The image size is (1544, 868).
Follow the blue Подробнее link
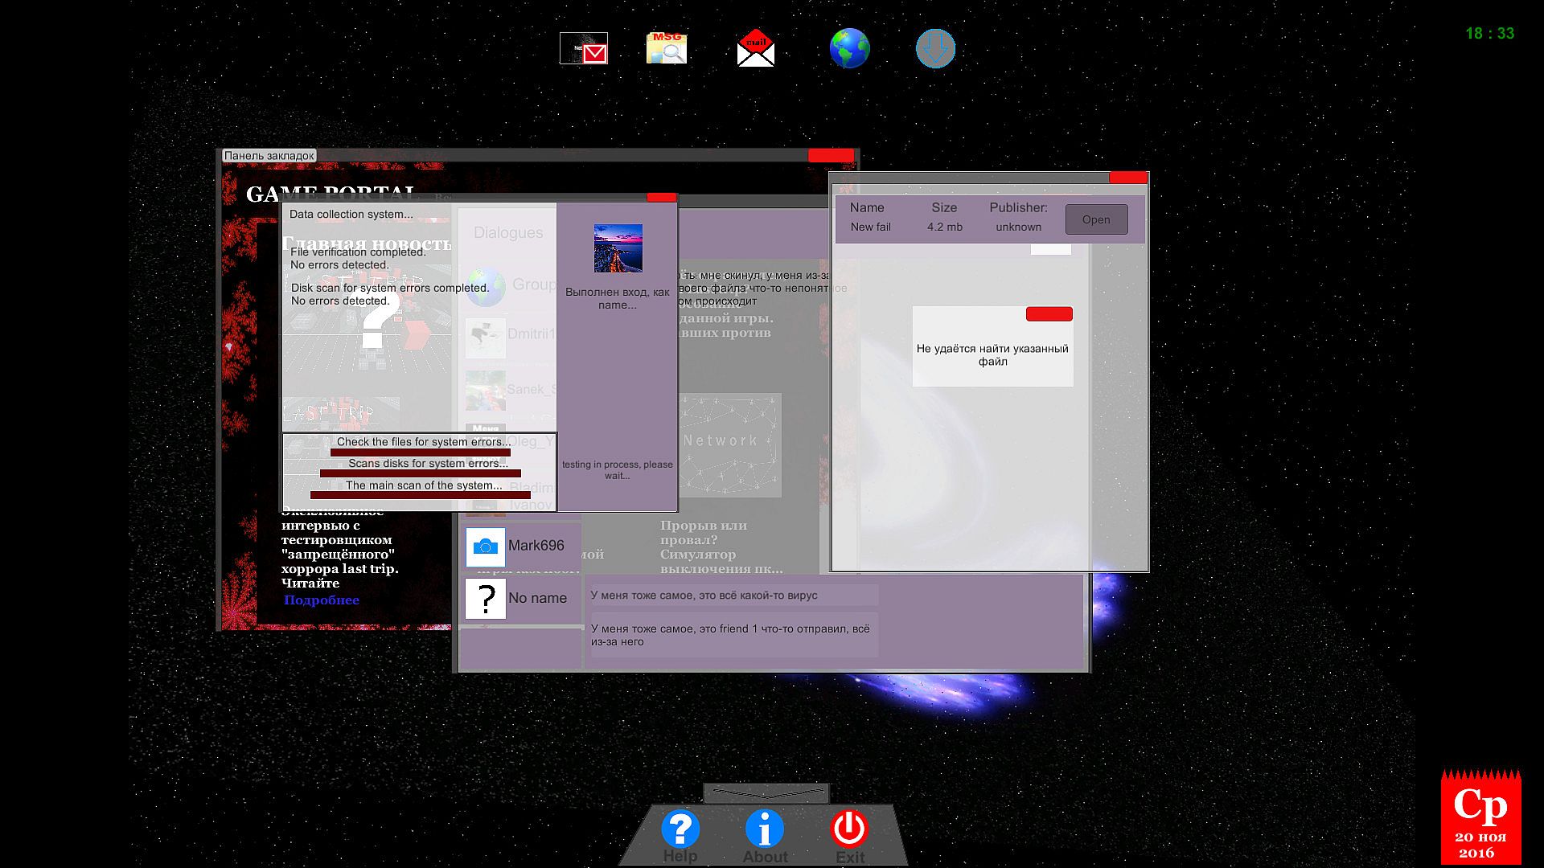pyautogui.click(x=322, y=600)
